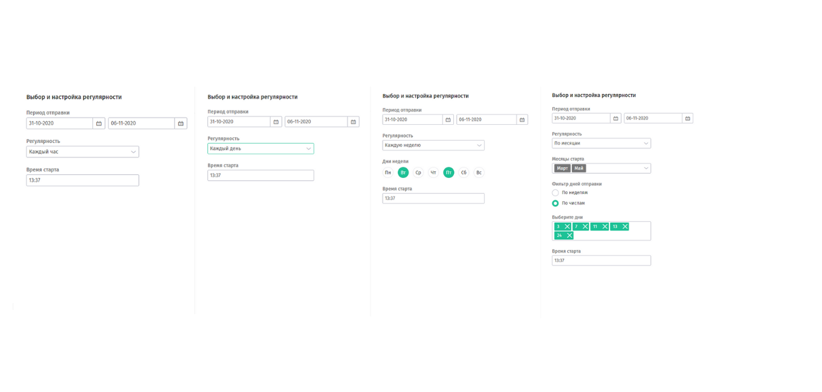This screenshot has width=822, height=392.
Task: Deselect the Пт weekday circle
Action: [448, 172]
